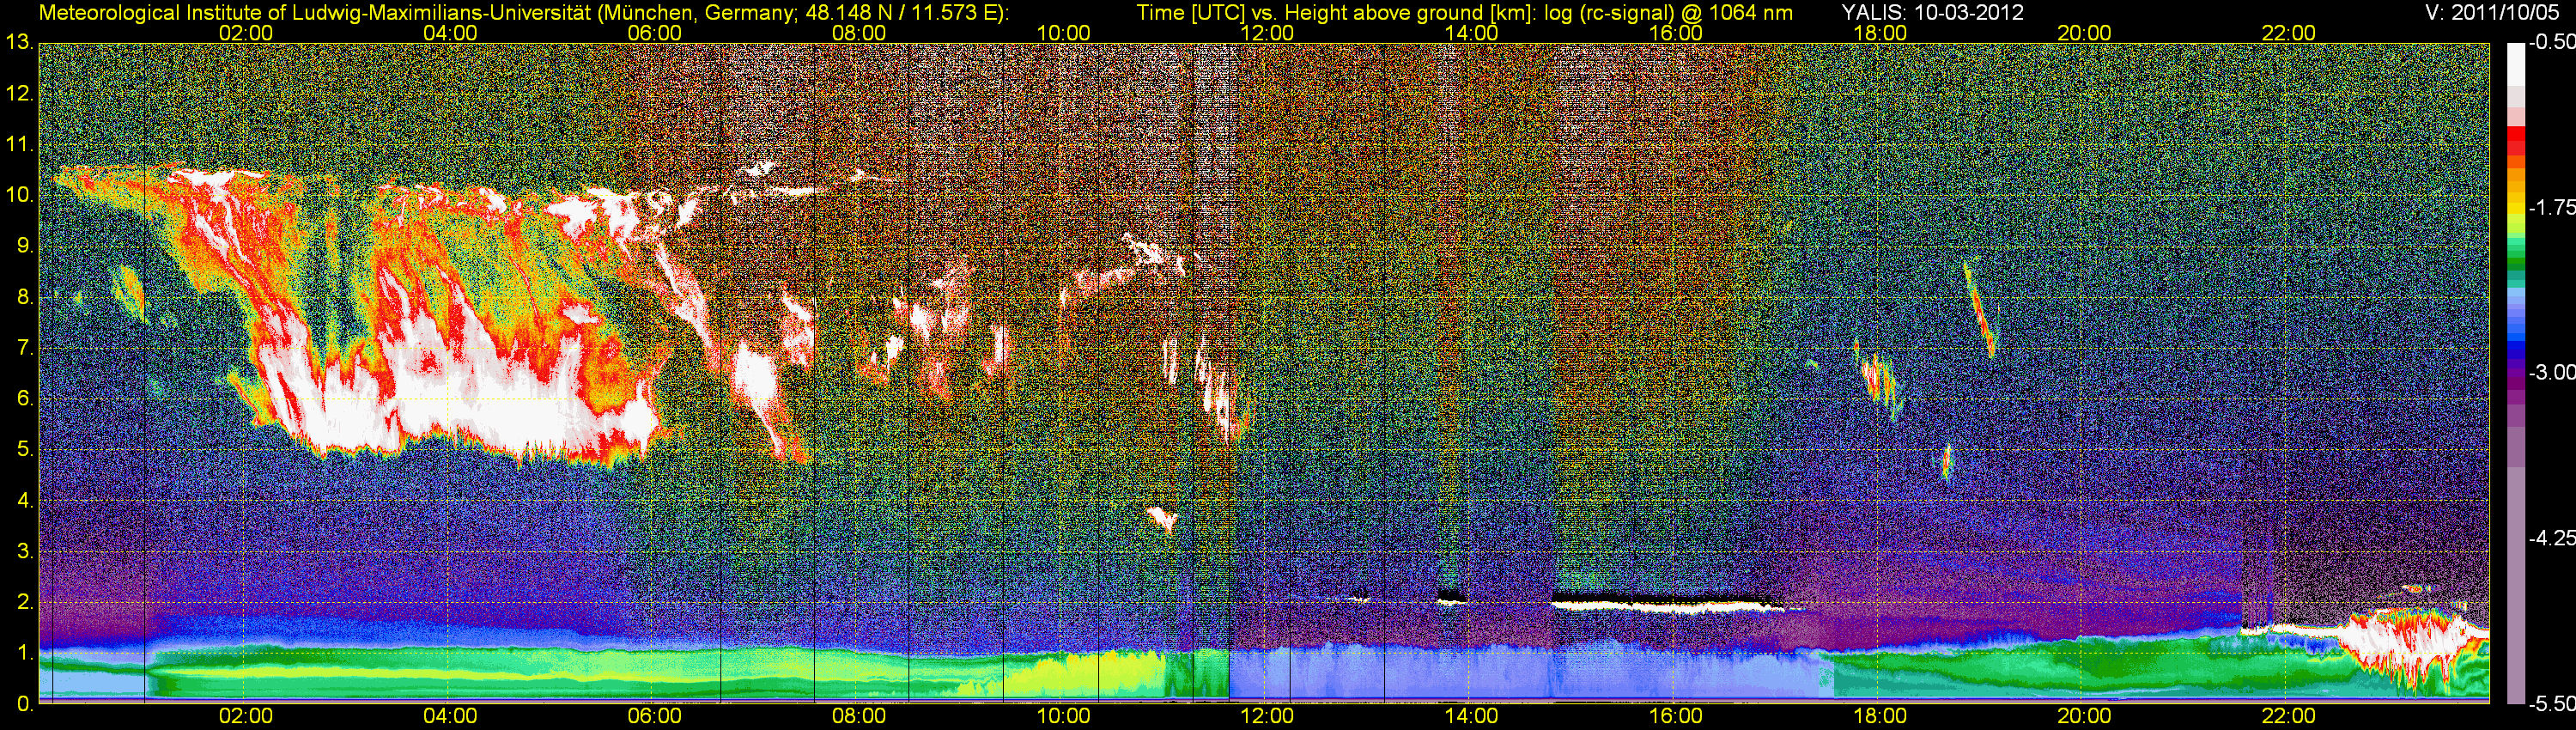Click the color scale value '-3.00'
2576x730 pixels.
2552,373
